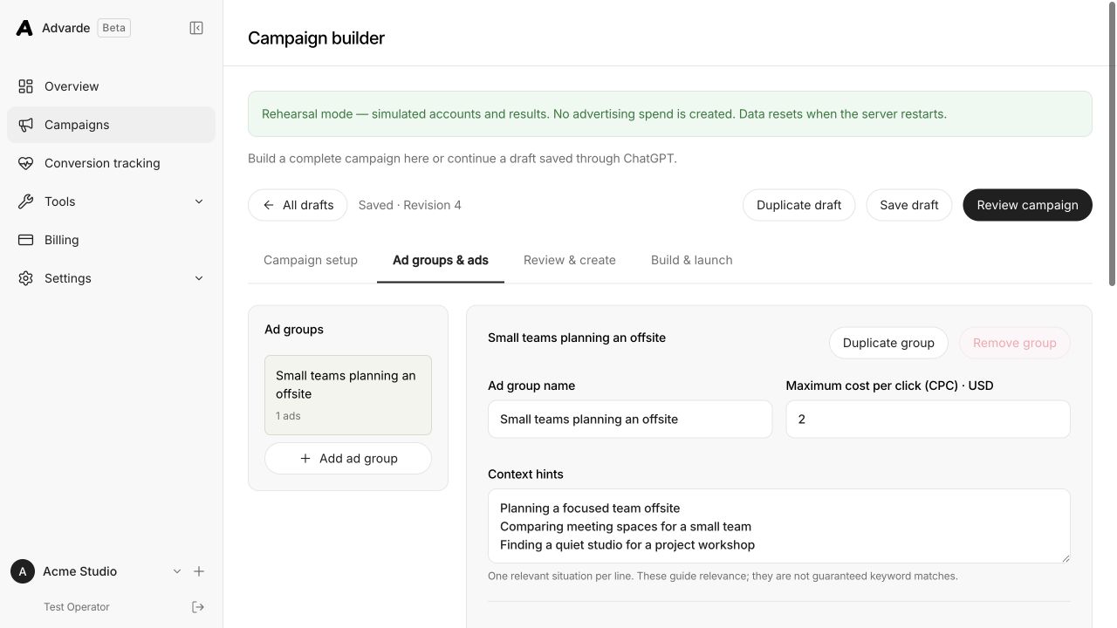The height and width of the screenshot is (628, 1117).
Task: Click the Test Operator user name
Action: pos(77,607)
